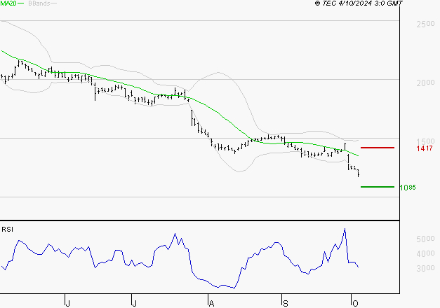Click the RSI 3000 axis label
Image resolution: width=440 pixels, height=308 pixels.
(x=425, y=268)
